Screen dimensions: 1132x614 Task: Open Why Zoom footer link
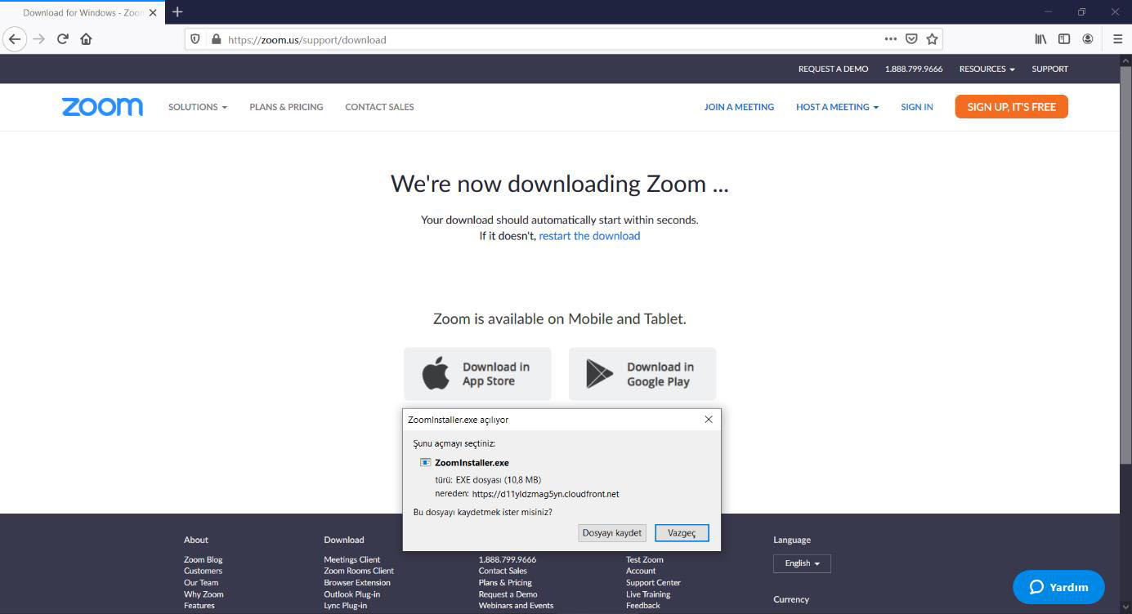coord(204,594)
